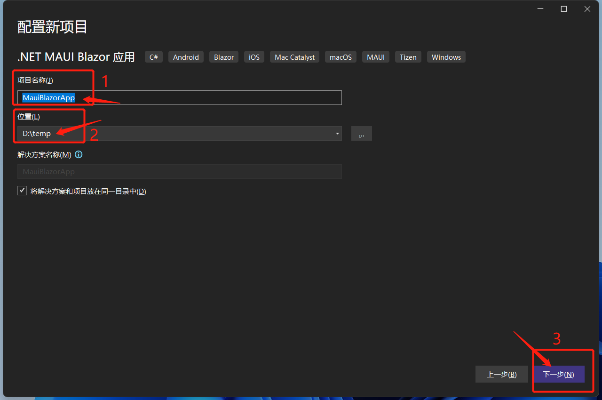Image resolution: width=602 pixels, height=400 pixels.
Task: Click the MAUI tag
Action: pyautogui.click(x=376, y=57)
